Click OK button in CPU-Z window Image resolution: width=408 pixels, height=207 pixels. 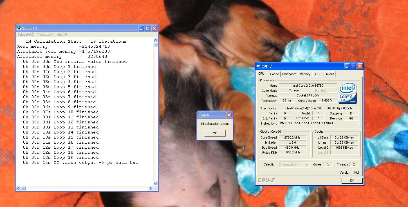pos(352,181)
